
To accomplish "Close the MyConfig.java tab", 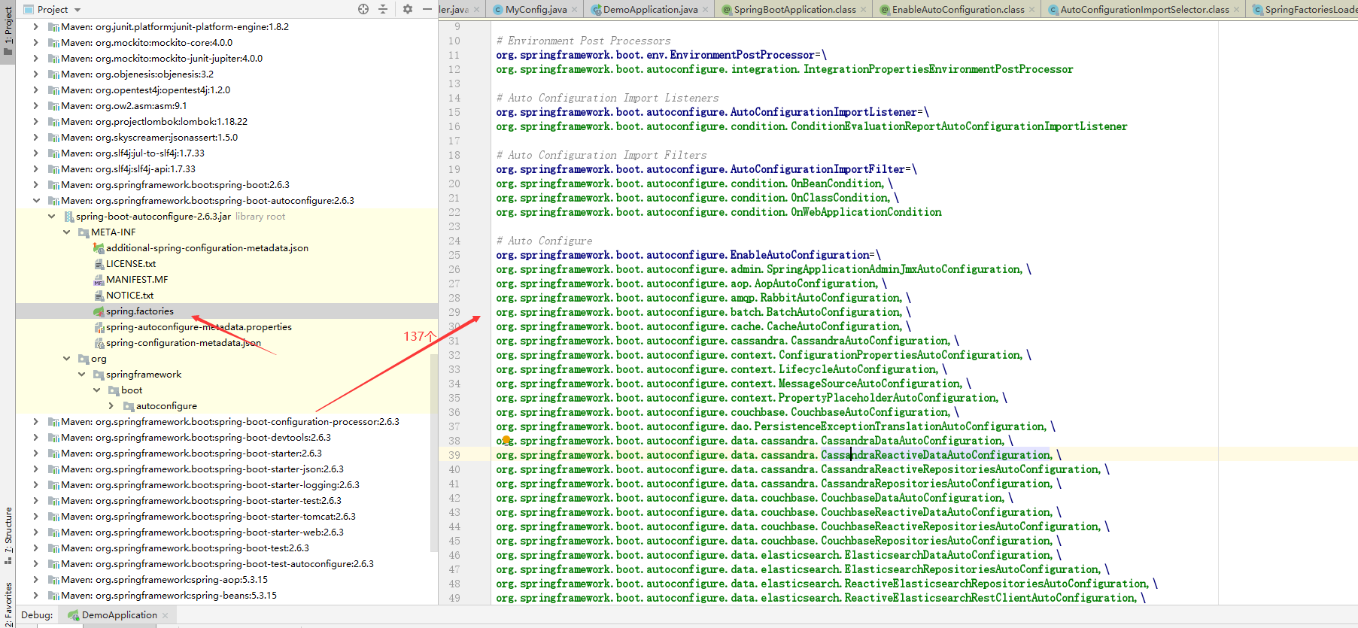I will 575,10.
